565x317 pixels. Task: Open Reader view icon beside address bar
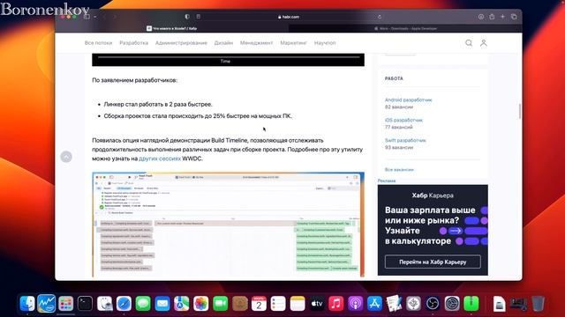(x=198, y=17)
